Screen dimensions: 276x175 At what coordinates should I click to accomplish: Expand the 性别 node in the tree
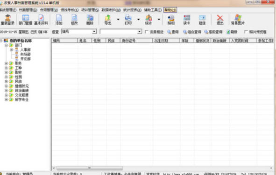6,77
